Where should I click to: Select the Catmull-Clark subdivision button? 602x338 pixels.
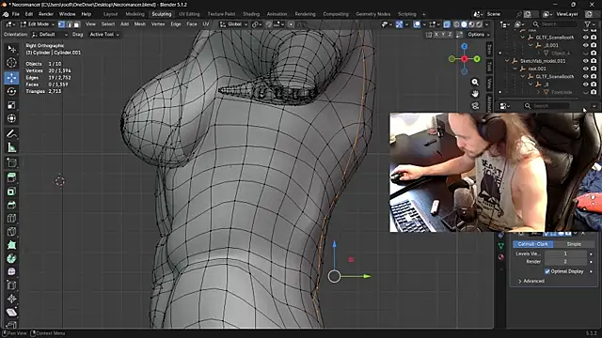pos(533,244)
